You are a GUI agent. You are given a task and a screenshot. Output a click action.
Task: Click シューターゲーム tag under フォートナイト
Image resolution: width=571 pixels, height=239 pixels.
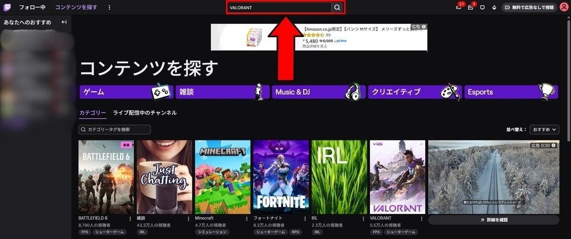[271, 232]
